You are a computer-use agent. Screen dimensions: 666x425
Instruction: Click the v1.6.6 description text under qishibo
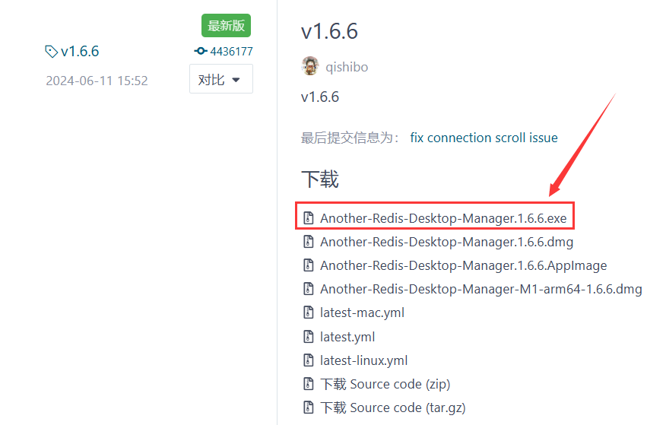click(x=320, y=97)
